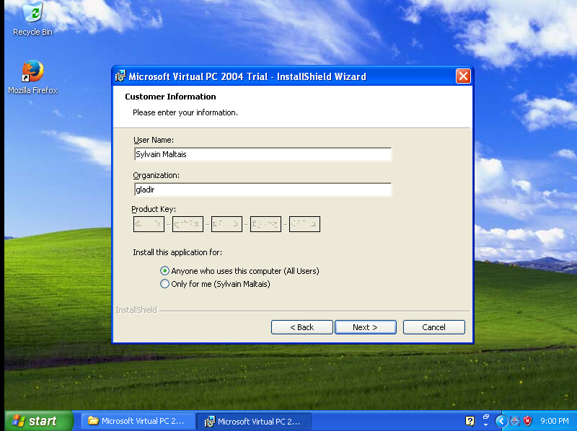577x431 pixels.
Task: Click the Next button
Action: [x=365, y=327]
